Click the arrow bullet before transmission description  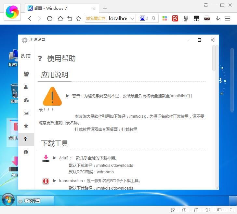(x=54, y=181)
